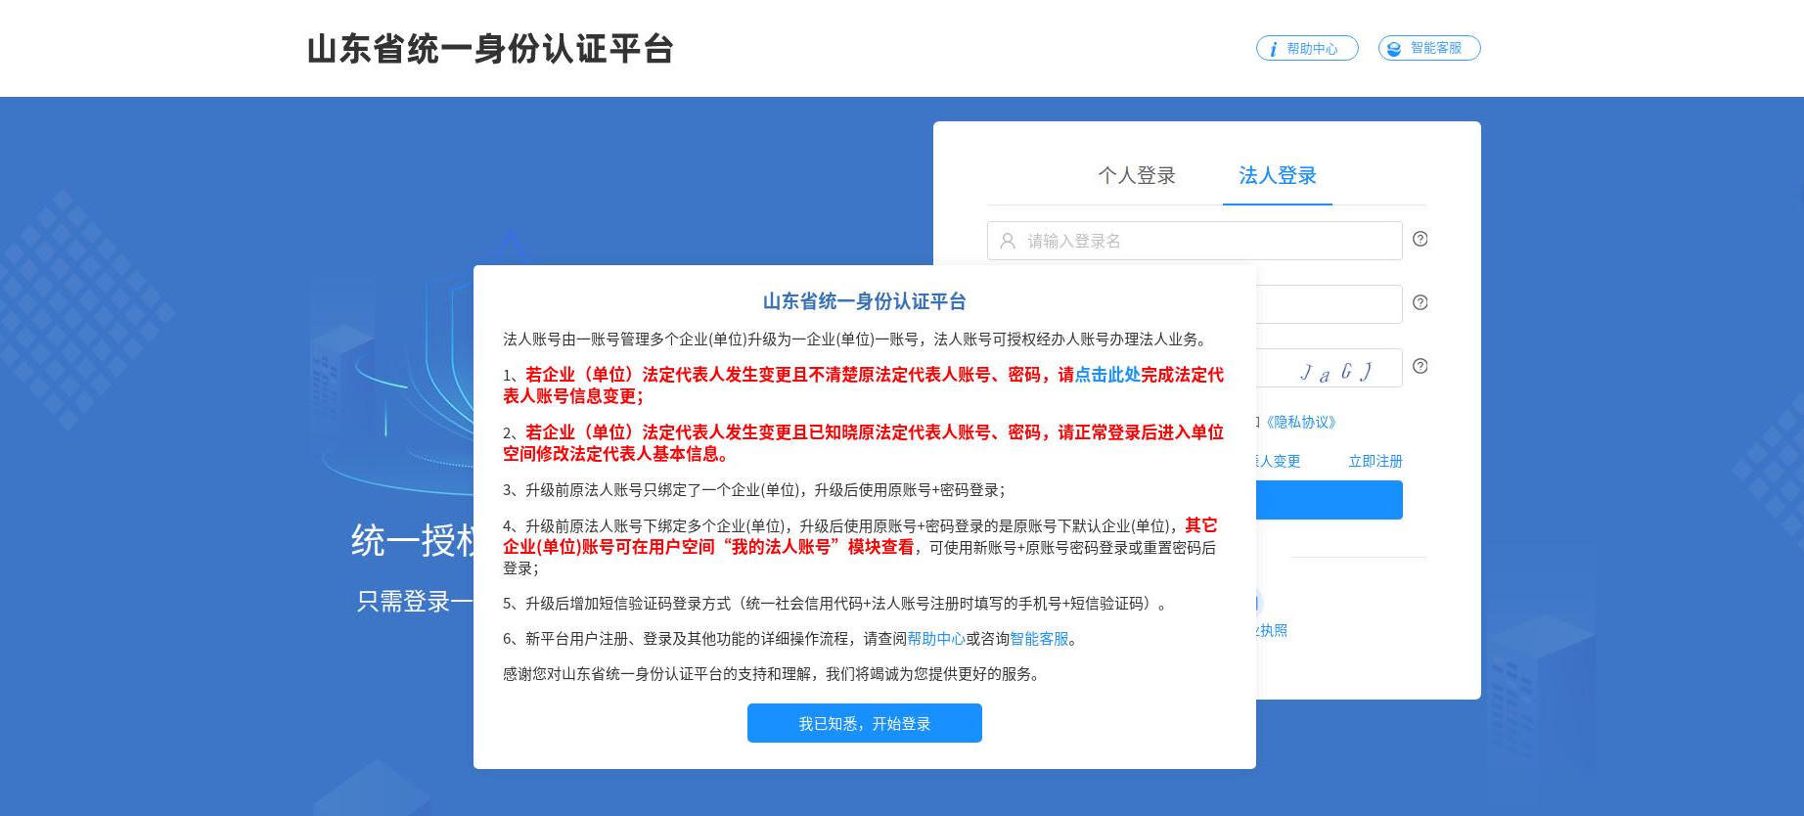Click the user icon in the login name field
1804x816 pixels.
point(1008,241)
